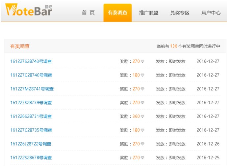
Task: Open survey 161227C28740号调查
Action: coord(31,75)
